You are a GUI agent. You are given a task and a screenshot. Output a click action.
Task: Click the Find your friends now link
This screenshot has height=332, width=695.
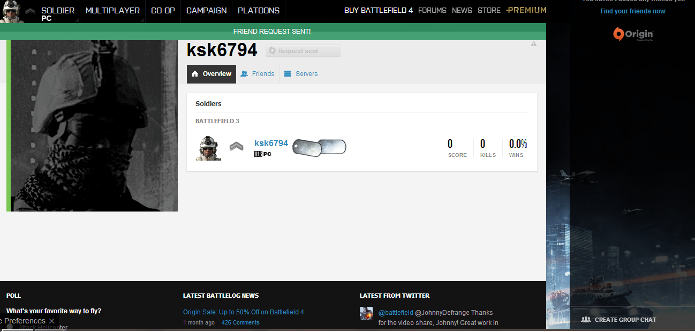[633, 11]
